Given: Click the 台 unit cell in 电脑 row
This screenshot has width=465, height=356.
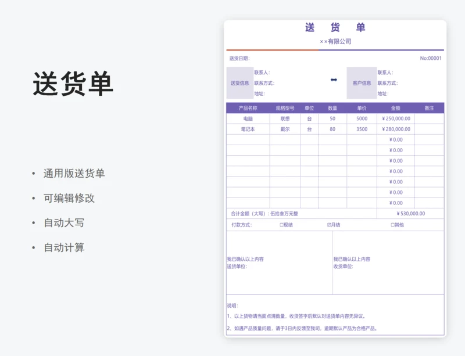Looking at the screenshot, I should [309, 118].
